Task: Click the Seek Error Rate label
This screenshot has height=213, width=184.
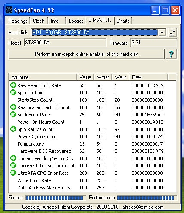Action: (x=34, y=115)
